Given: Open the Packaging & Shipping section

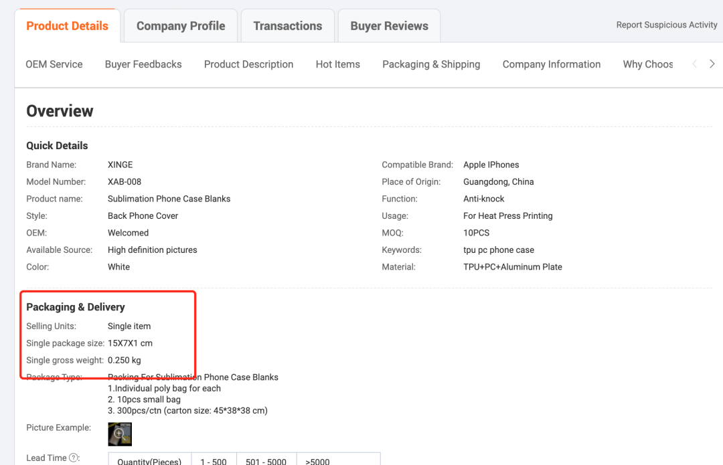Looking at the screenshot, I should tap(431, 64).
